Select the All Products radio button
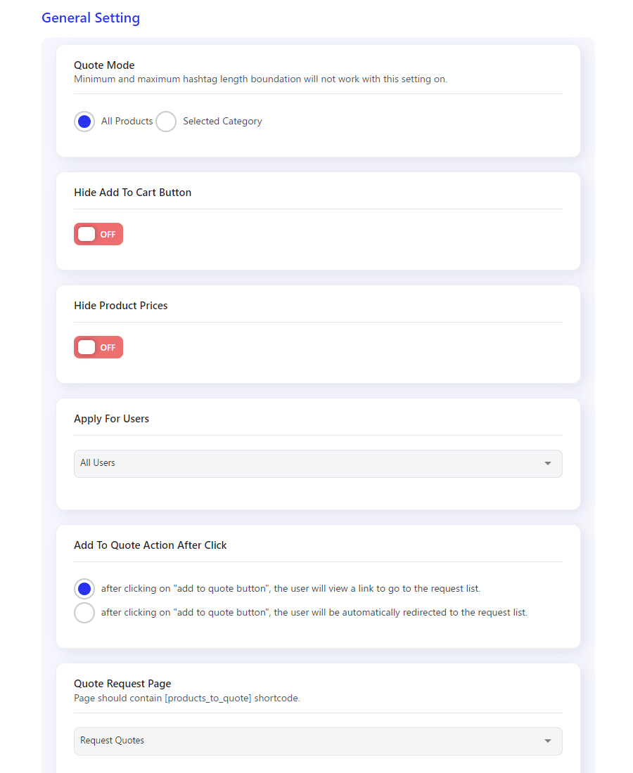Image resolution: width=633 pixels, height=773 pixels. coord(84,122)
